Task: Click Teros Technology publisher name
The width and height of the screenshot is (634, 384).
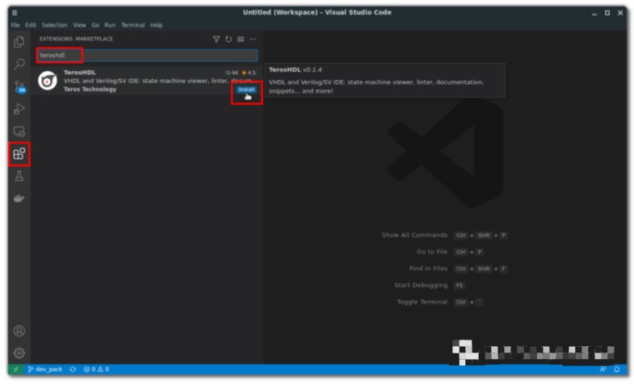Action: coord(90,90)
